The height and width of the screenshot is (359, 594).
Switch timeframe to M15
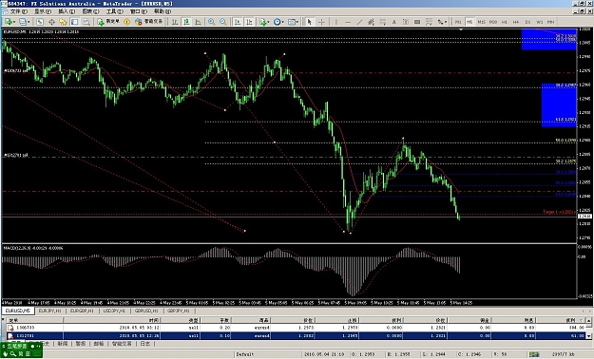coord(481,22)
